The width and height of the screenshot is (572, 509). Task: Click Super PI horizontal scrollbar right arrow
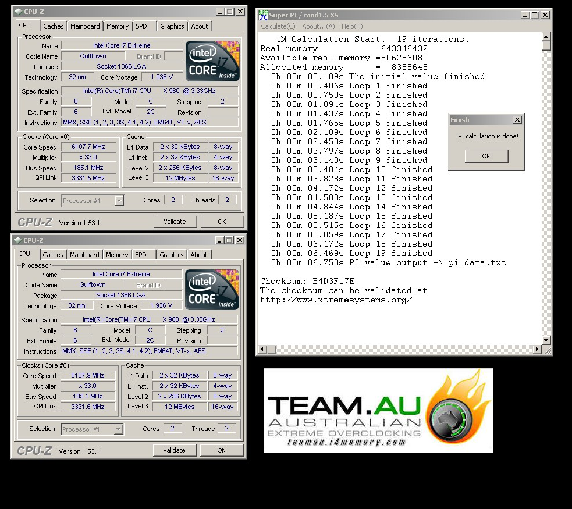tap(537, 349)
